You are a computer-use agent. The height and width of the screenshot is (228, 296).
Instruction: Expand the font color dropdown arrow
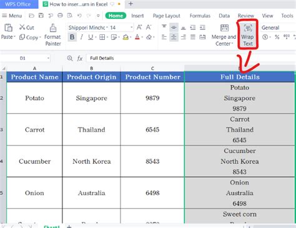(x=142, y=37)
